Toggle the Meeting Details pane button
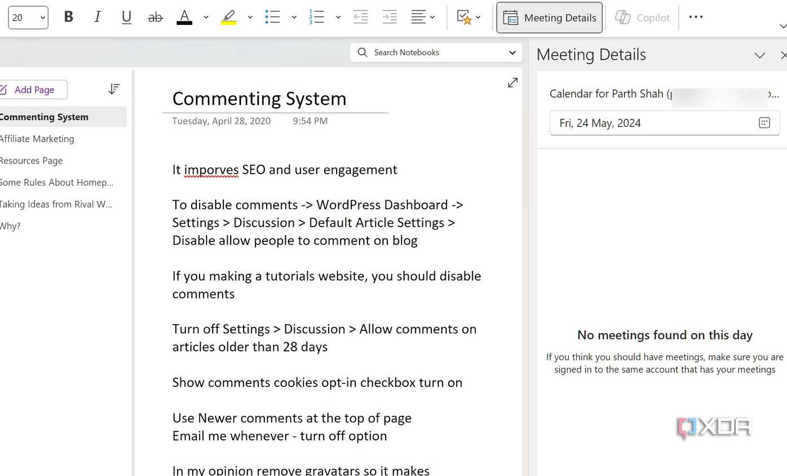The height and width of the screenshot is (476, 787). [550, 18]
